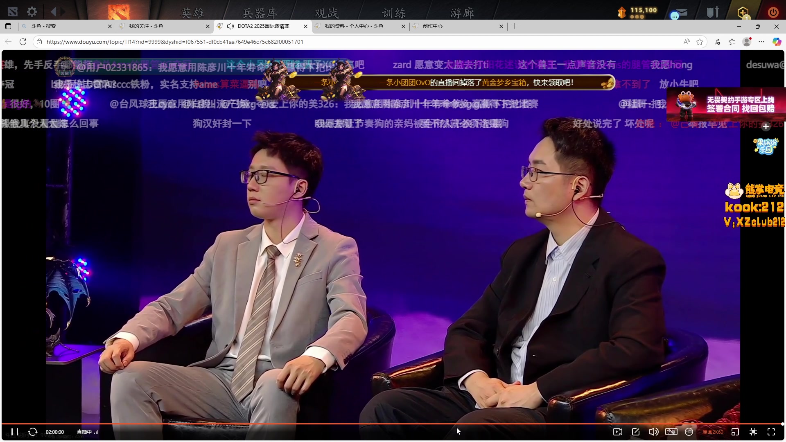This screenshot has width=786, height=442.
Task: Open the 观战 Watch menu in Dota
Action: pyautogui.click(x=327, y=13)
